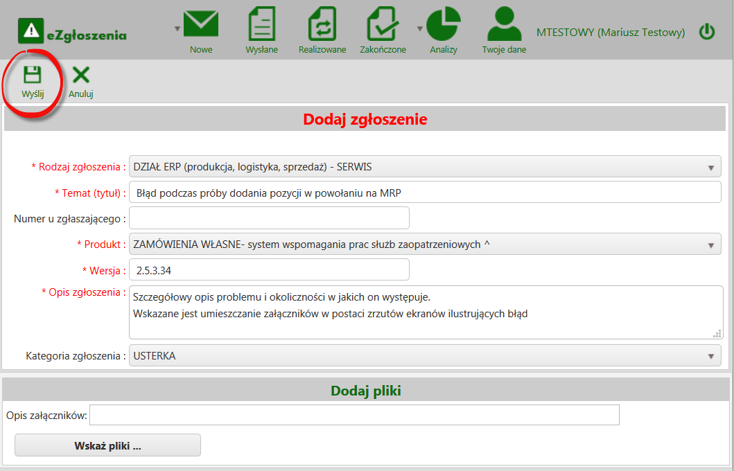Click the eZgłoszenia warning logo
The image size is (734, 471).
(x=31, y=31)
